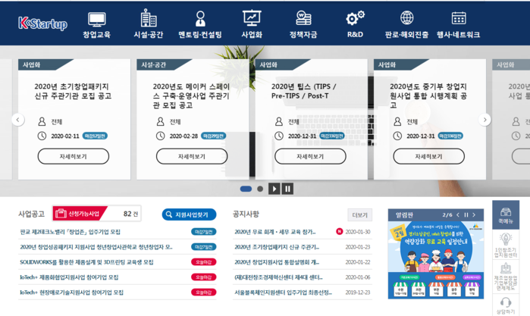530x316 pixels.
Task: Open the 정책자금 menu icon
Action: pos(303,18)
